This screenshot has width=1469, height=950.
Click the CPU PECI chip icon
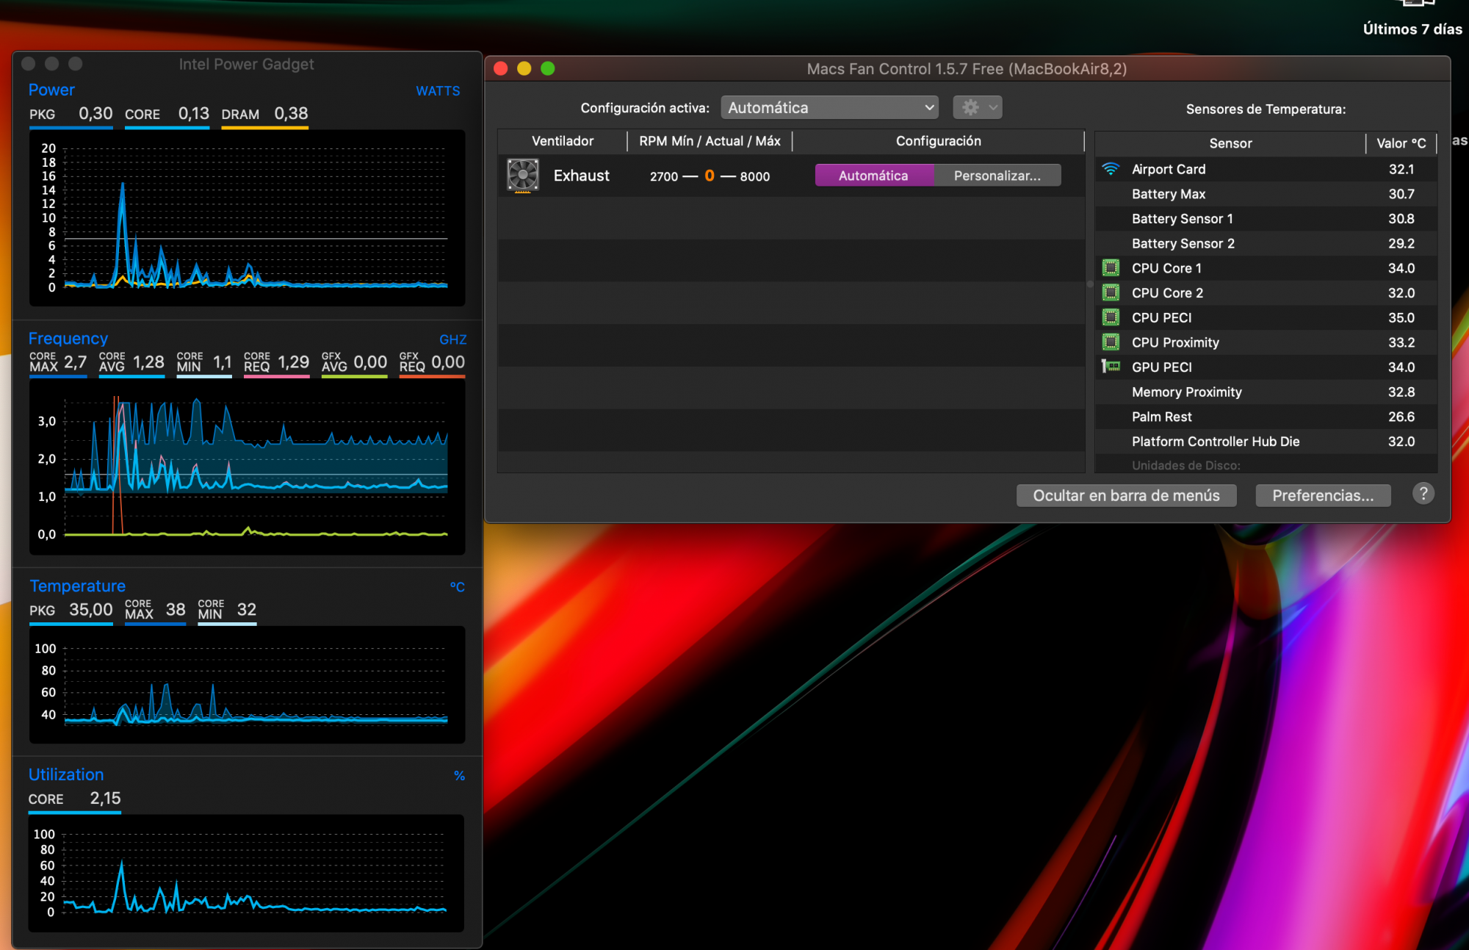pos(1111,317)
